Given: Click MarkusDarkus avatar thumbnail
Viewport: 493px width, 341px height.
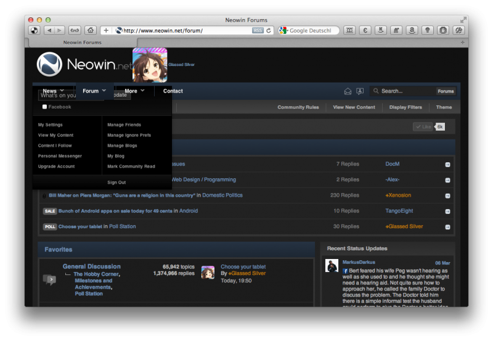Looking at the screenshot, I should 332,266.
